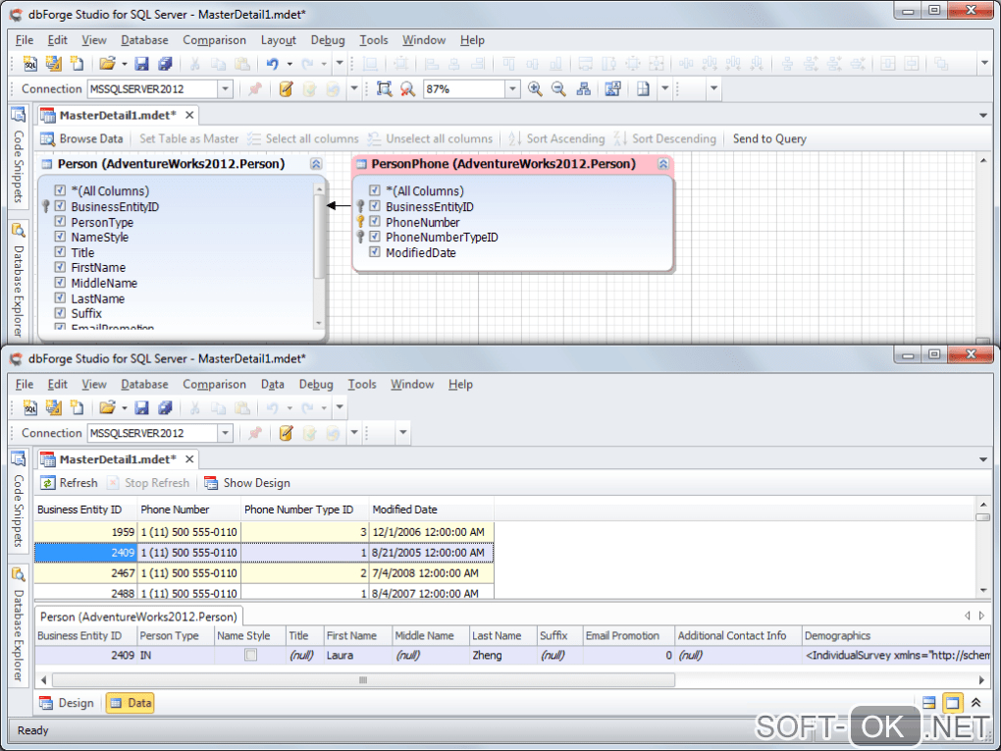Click New SQL icon in top window toolbar

click(30, 64)
